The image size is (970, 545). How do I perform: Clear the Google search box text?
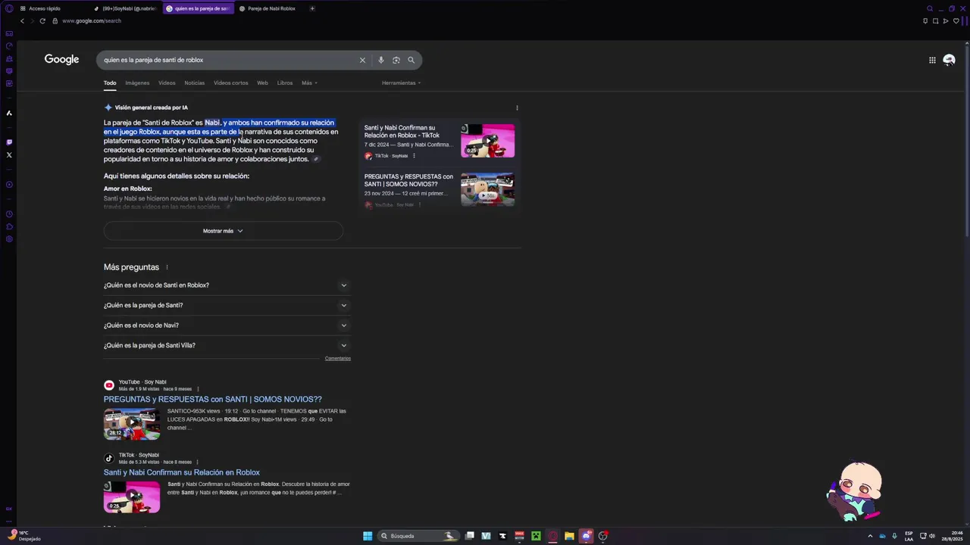pos(362,60)
